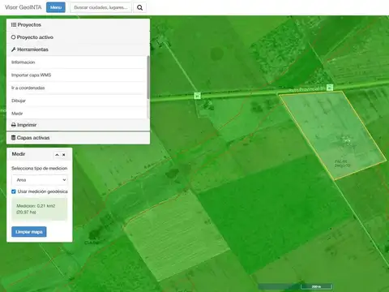Choose Ir a coordenadas

click(x=76, y=88)
